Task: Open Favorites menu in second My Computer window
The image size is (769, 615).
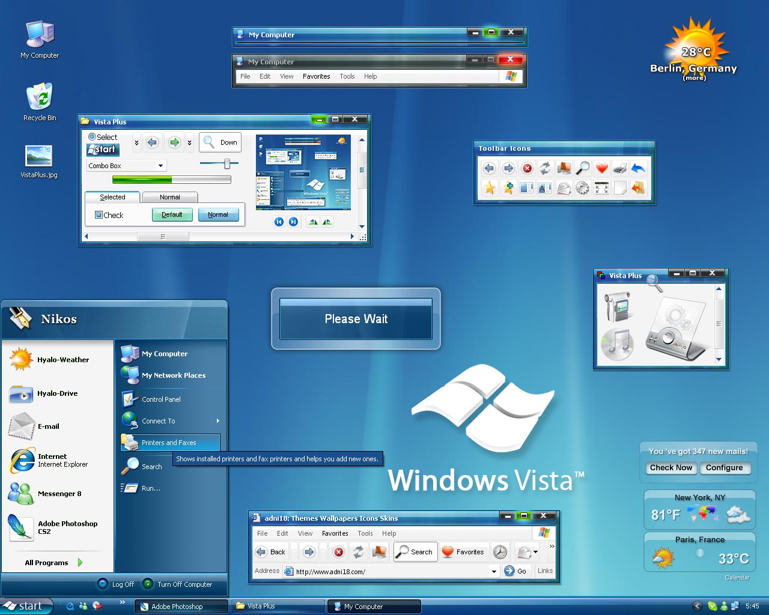Action: (x=316, y=76)
